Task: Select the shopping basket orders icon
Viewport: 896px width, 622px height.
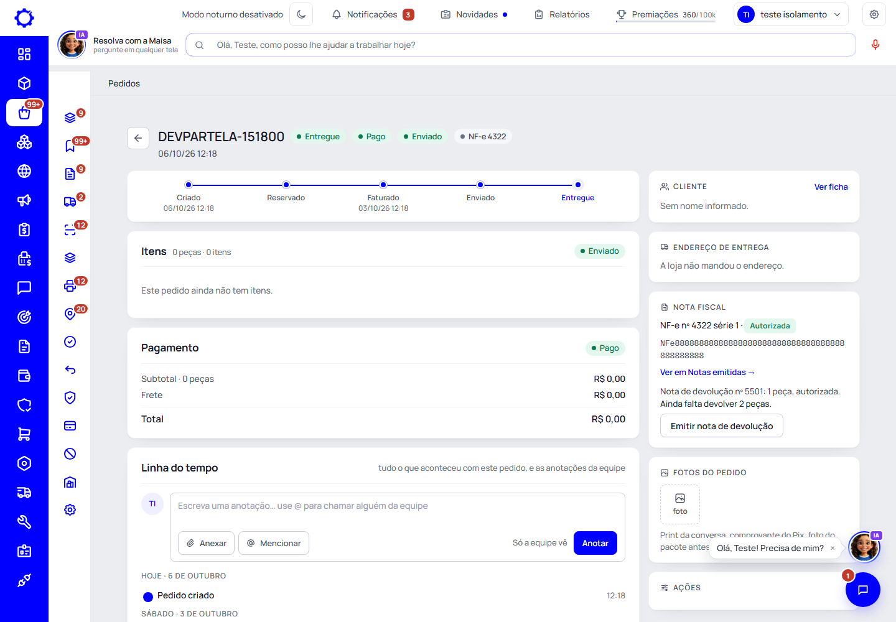Action: [x=24, y=113]
